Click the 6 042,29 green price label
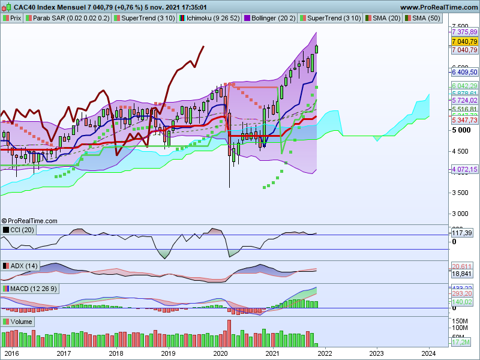Viewport: 480px width, 360px height. [464, 86]
